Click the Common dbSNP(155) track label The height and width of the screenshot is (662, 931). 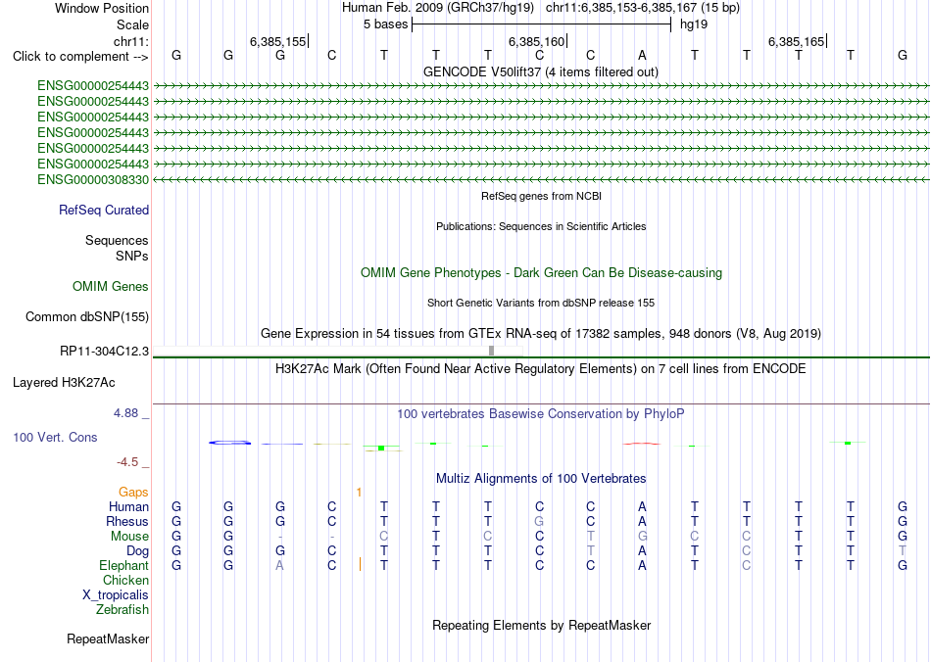click(87, 316)
